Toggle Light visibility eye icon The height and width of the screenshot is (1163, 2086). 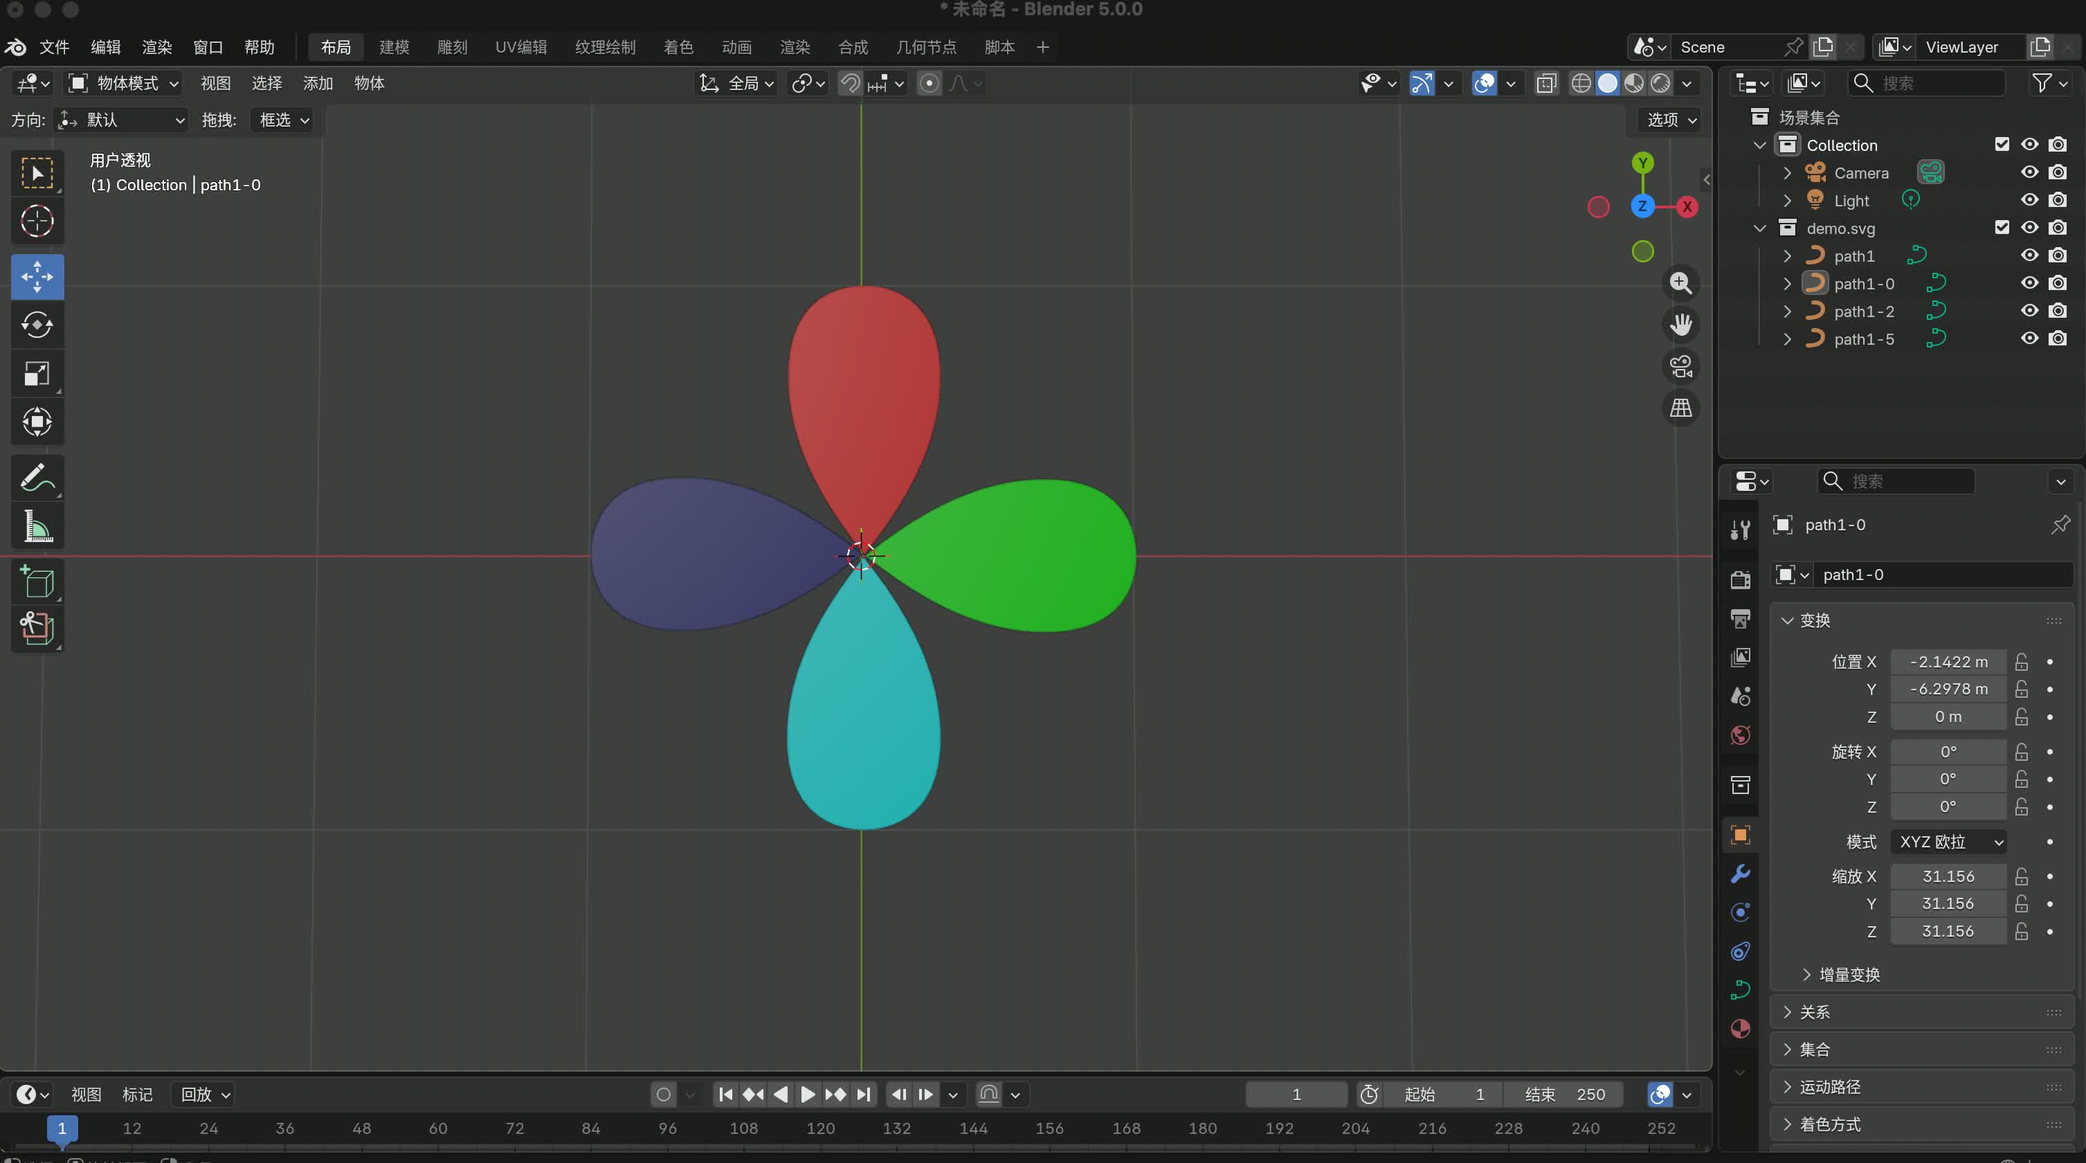[2029, 200]
